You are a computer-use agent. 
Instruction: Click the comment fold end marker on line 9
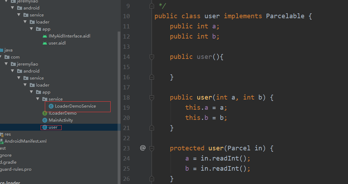pos(152,6)
